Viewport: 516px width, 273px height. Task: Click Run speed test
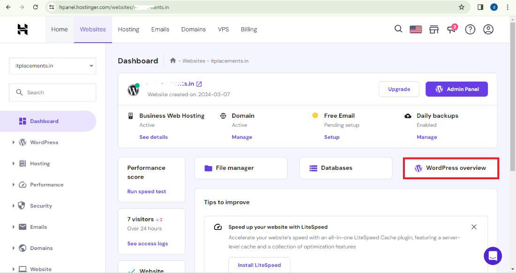[x=146, y=191]
